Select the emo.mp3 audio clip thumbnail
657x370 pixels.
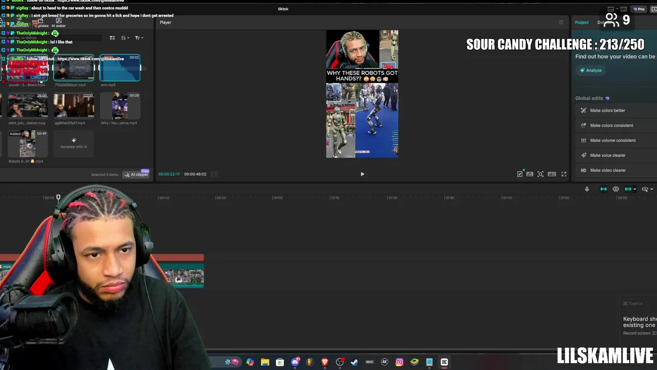[120, 68]
